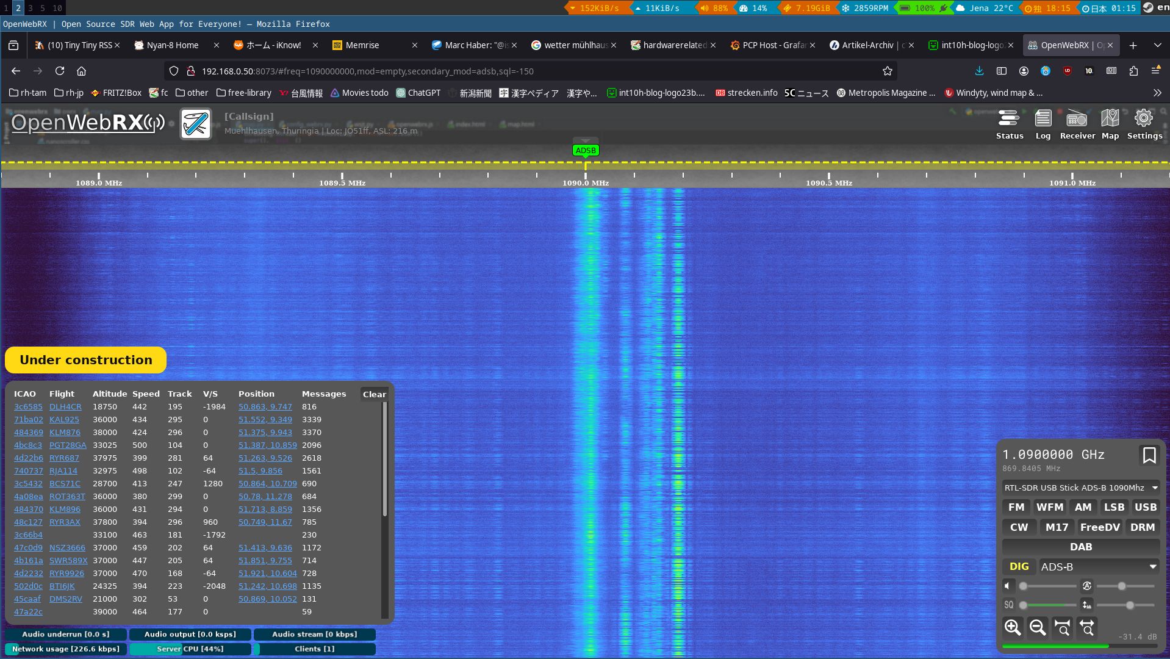Select FM demodulation mode
The width and height of the screenshot is (1170, 659).
click(1016, 507)
